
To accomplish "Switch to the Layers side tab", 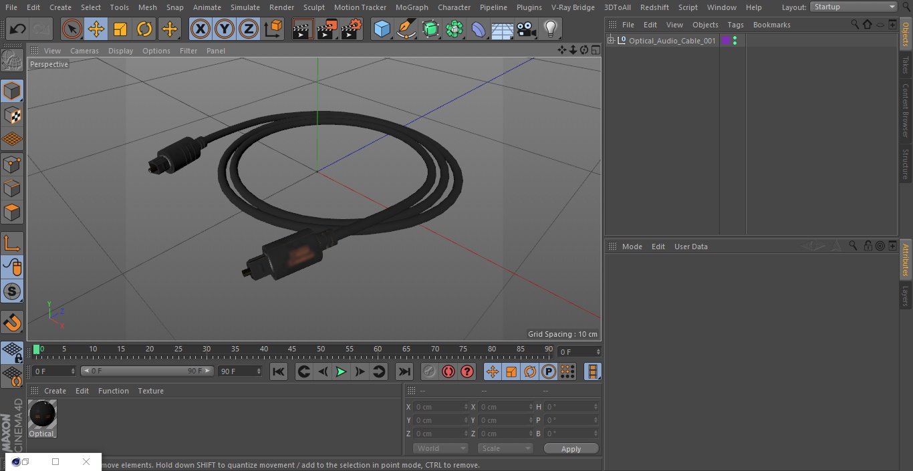I will [x=906, y=295].
